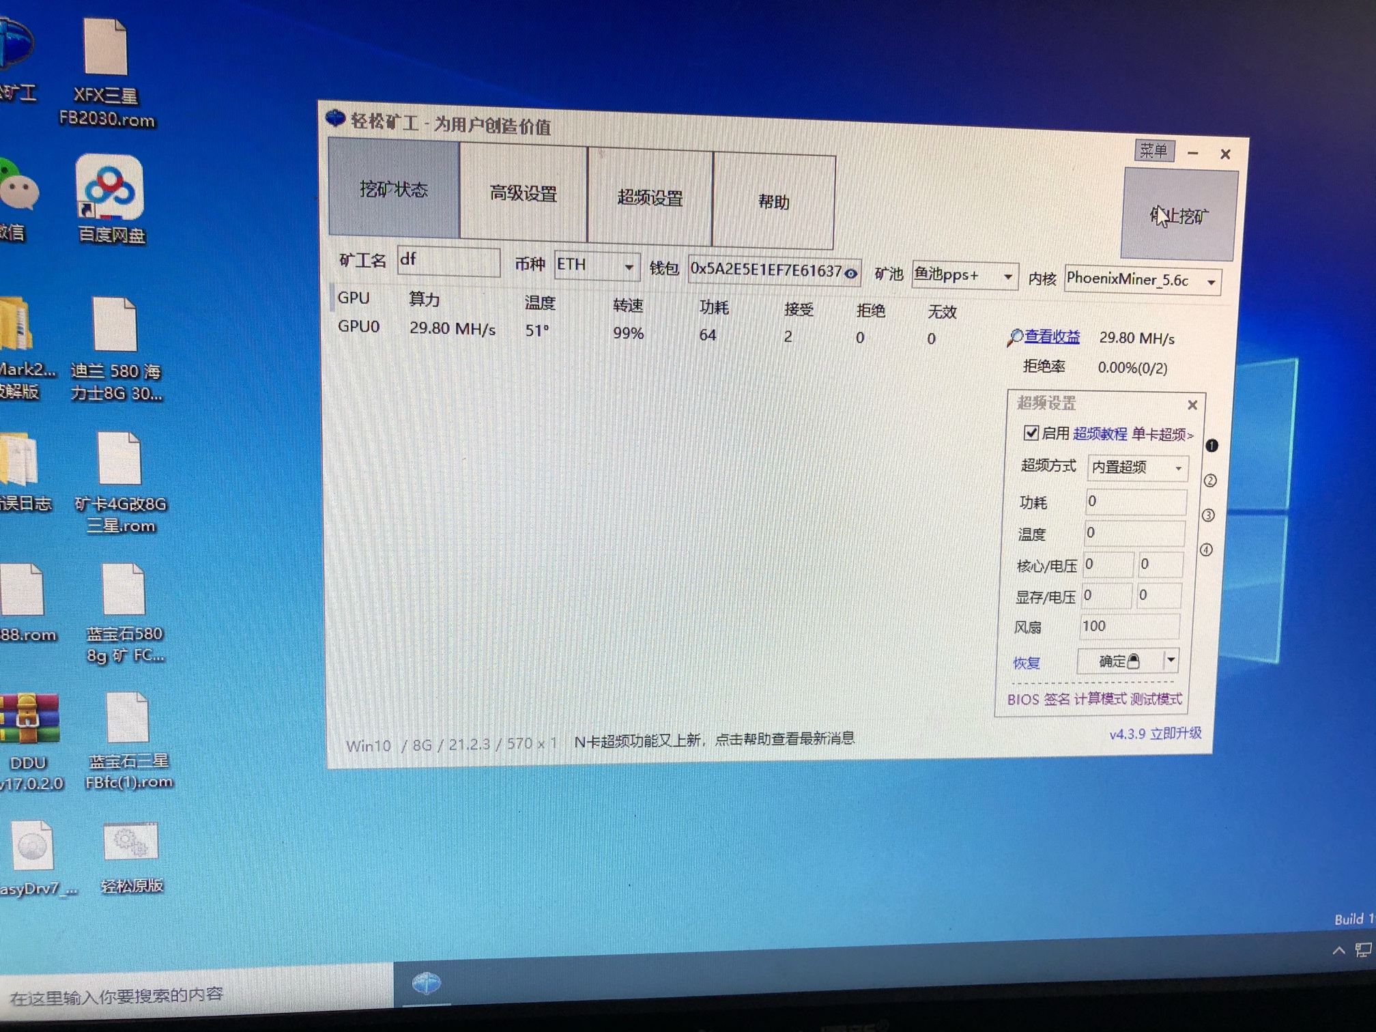Select GPU number 1 circle indicator
This screenshot has height=1032, width=1376.
pyautogui.click(x=1212, y=446)
